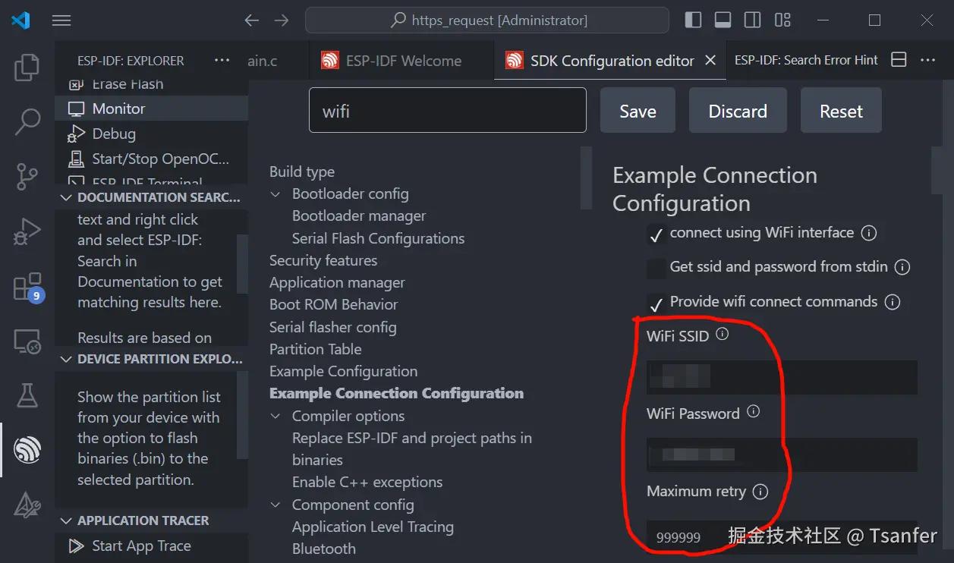Open the Search view in activity bar
Screen dimensions: 954x563
coord(27,121)
